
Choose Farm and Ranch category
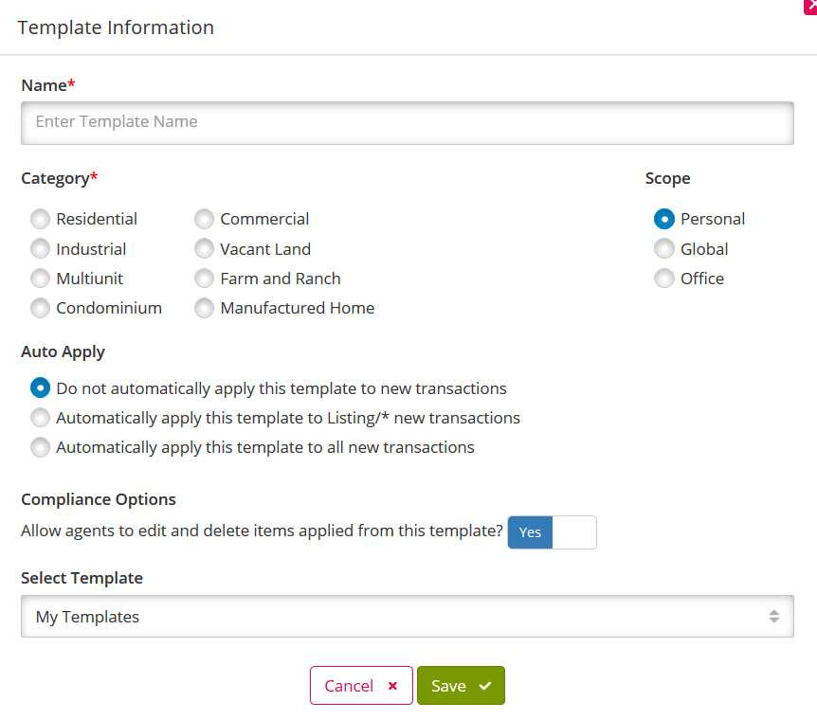click(x=204, y=278)
